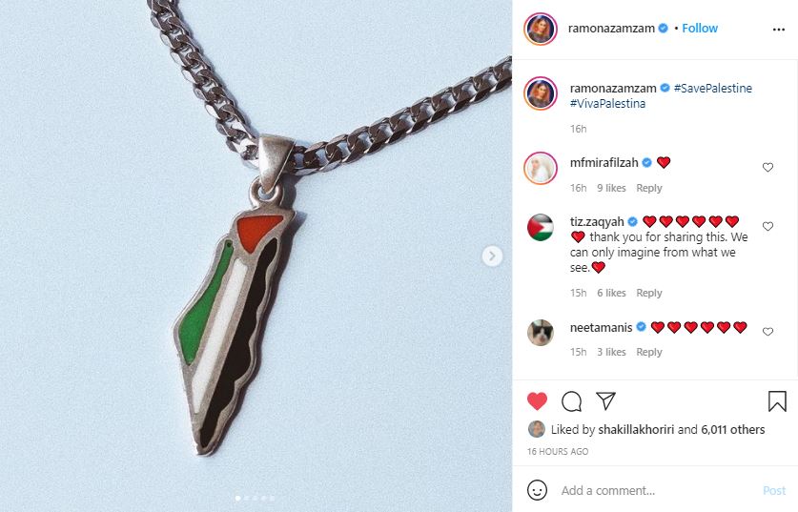This screenshot has width=798, height=512.
Task: Like tiz.zaqyah's comment heart
Action: [767, 226]
